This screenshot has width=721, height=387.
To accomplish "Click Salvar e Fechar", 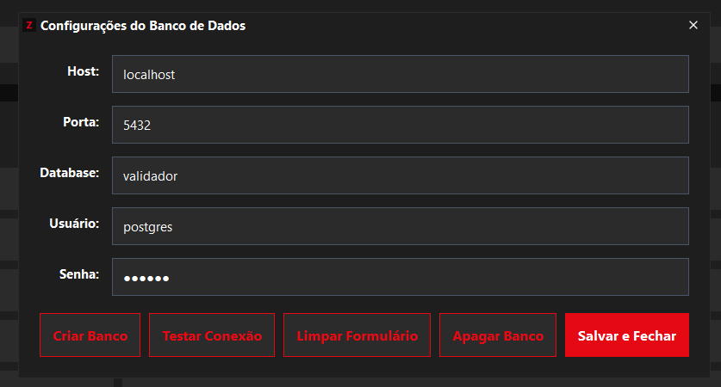I will pos(627,335).
